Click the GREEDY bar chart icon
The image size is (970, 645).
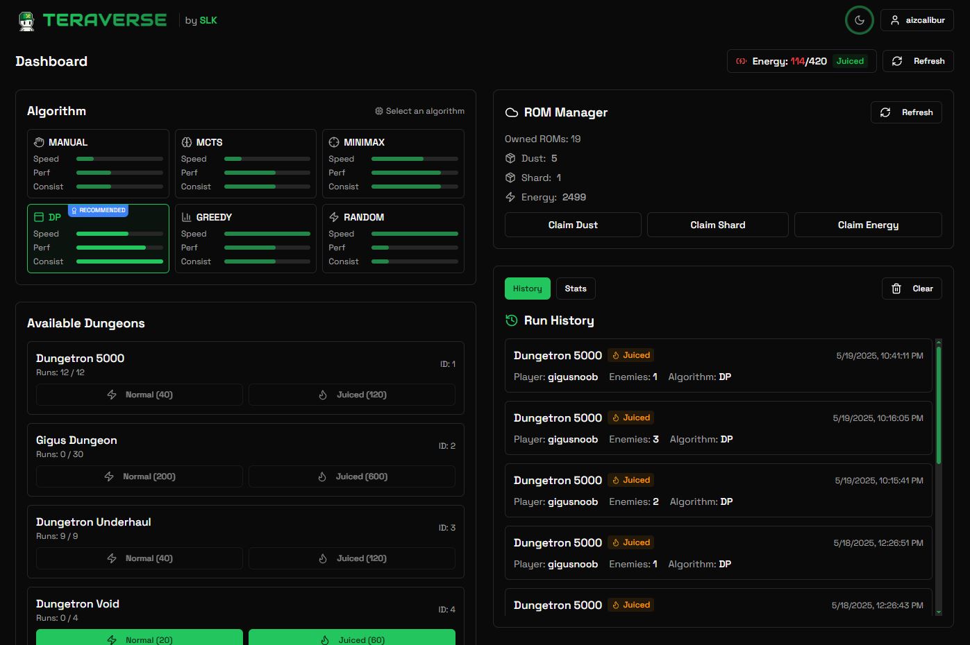[x=186, y=217]
